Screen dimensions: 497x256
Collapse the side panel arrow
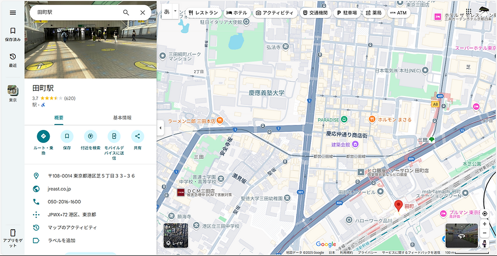tap(160, 128)
